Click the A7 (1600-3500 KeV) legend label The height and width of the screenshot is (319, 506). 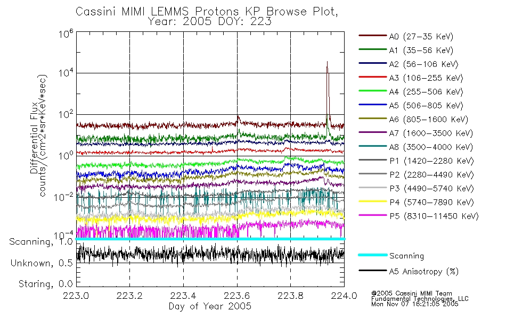[x=431, y=133]
